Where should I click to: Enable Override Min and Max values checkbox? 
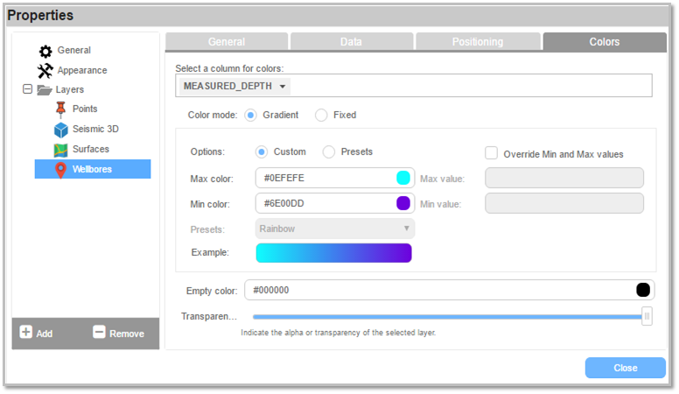[491, 153]
